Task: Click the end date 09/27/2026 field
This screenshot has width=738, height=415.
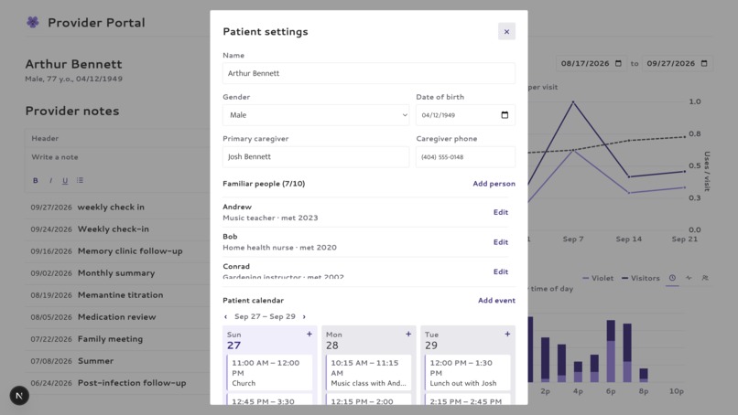Action: 677,63
